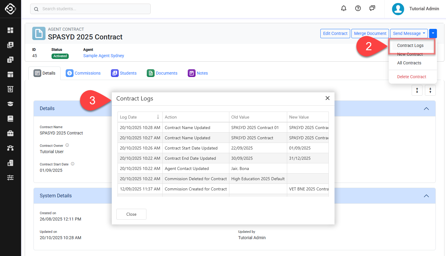Open the dashboard icon in left sidebar
This screenshot has height=256, width=446.
10,30
